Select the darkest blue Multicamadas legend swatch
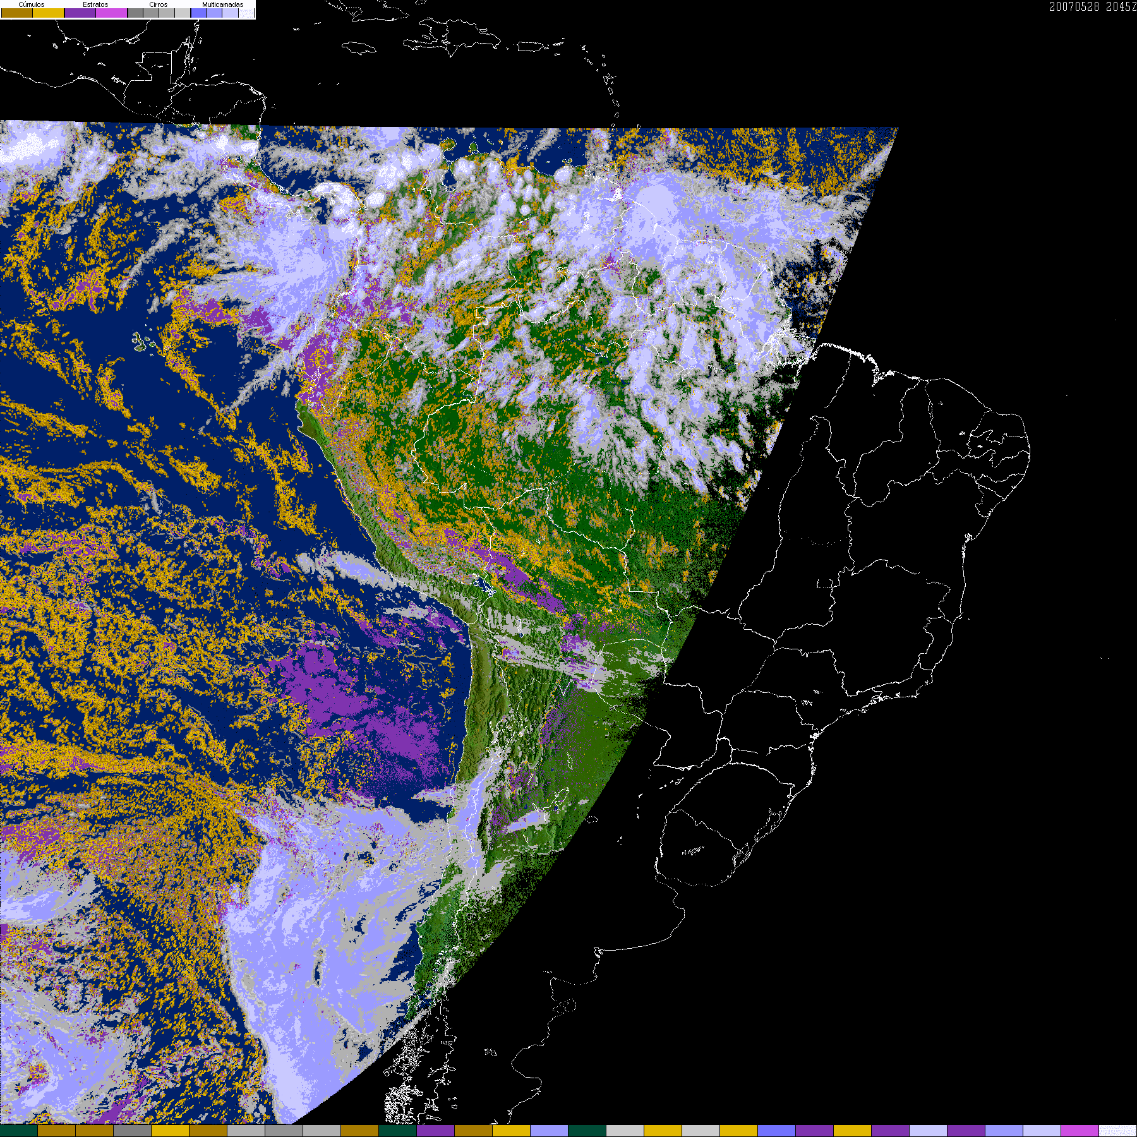1137x1137 pixels. [198, 13]
